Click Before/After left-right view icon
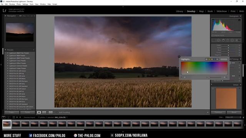 coord(44,112)
